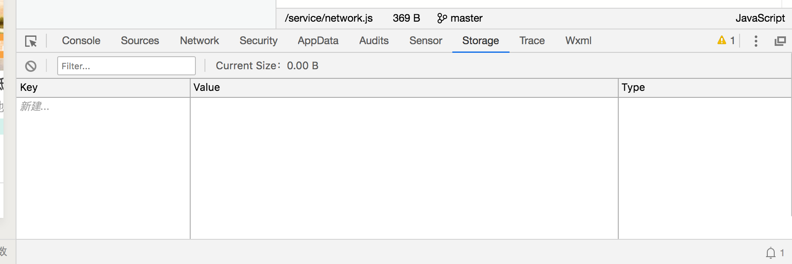
Task: Click the JavaScript language mode label
Action: (760, 18)
